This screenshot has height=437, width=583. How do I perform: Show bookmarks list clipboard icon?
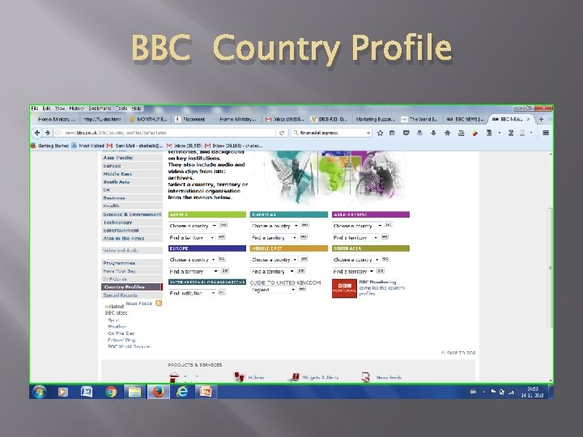392,133
